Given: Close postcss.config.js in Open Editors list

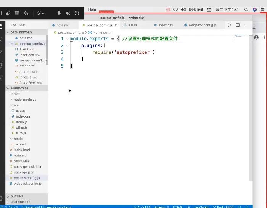Looking at the screenshot, I should click(12, 44).
